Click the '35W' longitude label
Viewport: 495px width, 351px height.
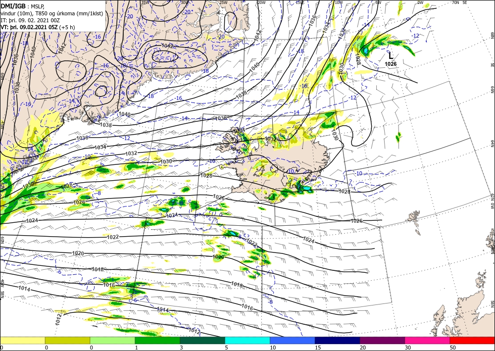pyautogui.click(x=145, y=2)
